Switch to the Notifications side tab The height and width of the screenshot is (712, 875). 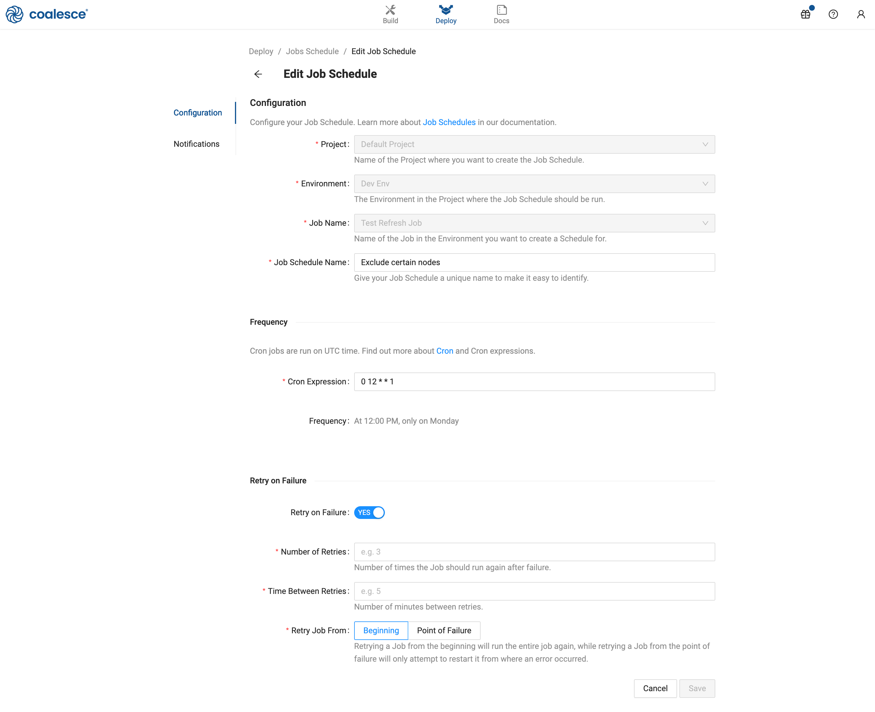click(x=196, y=144)
